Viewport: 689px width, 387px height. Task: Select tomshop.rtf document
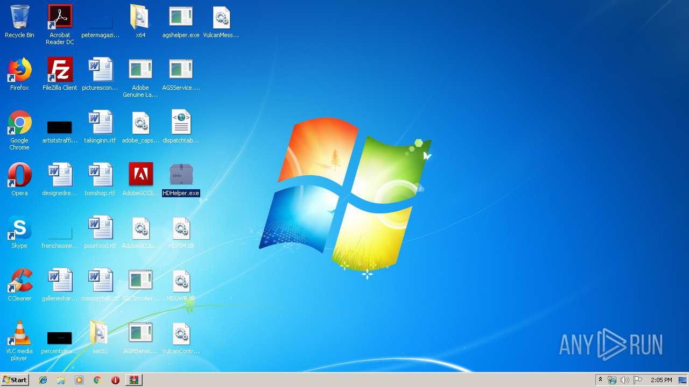(100, 181)
